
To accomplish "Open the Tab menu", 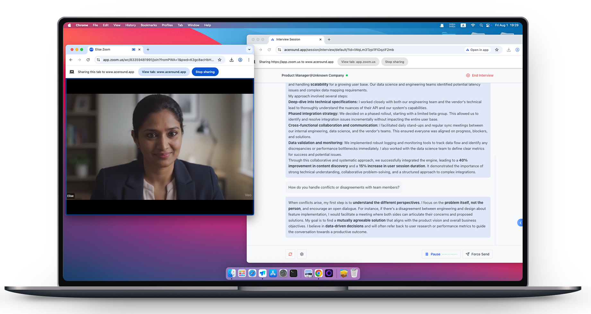I will 180,25.
